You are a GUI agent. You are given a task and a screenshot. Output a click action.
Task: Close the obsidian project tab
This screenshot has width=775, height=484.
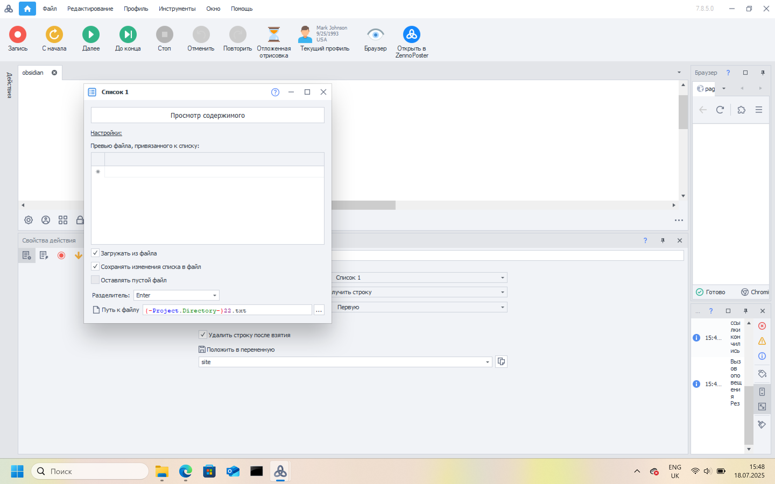pos(54,73)
